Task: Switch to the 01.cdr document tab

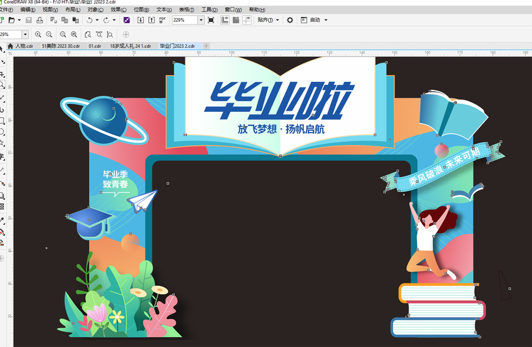Action: pos(95,46)
